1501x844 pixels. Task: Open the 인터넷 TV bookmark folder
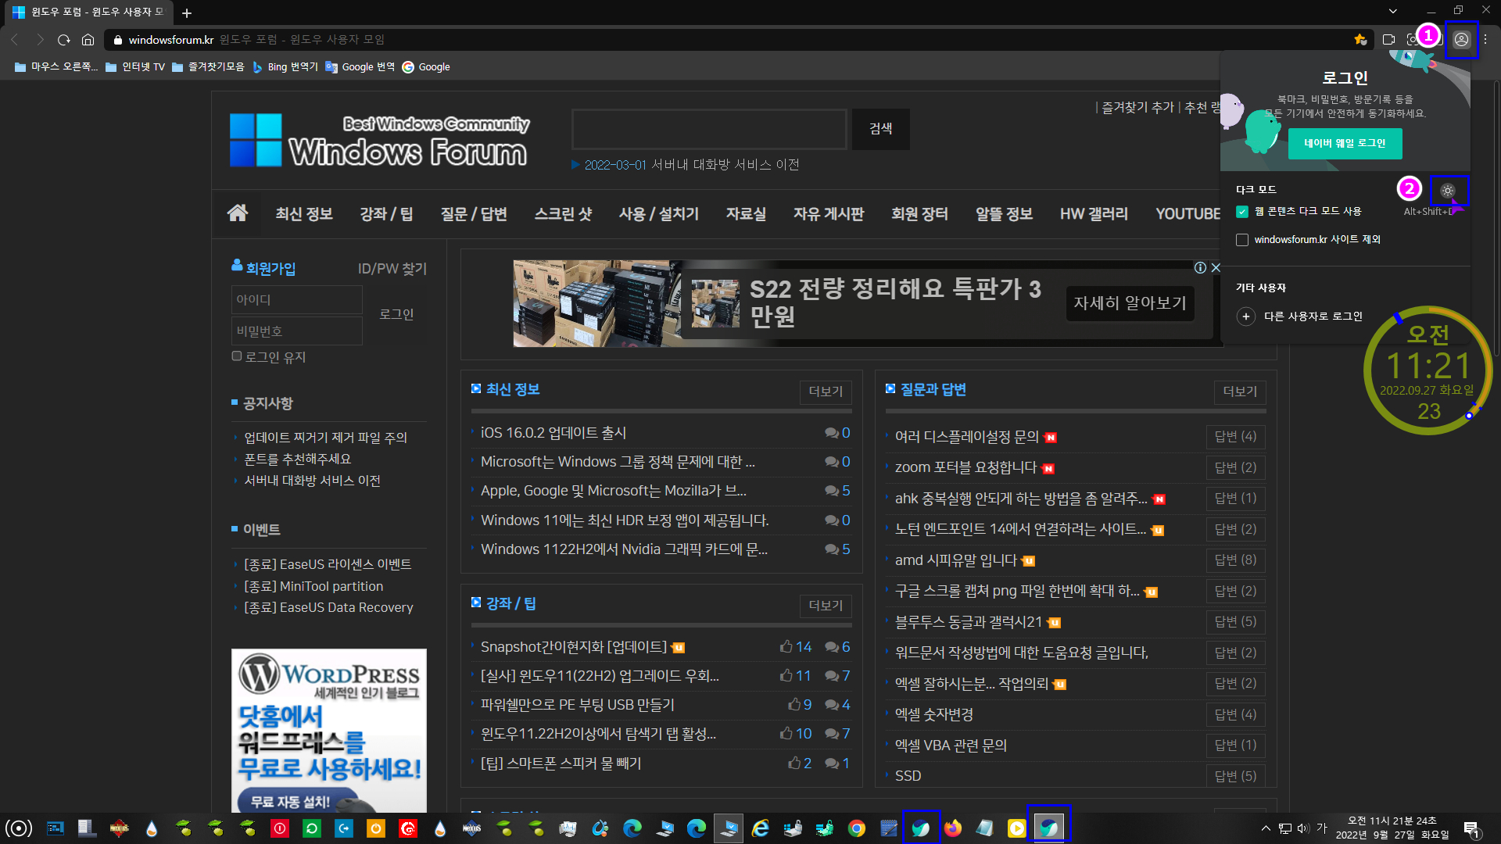(x=135, y=67)
